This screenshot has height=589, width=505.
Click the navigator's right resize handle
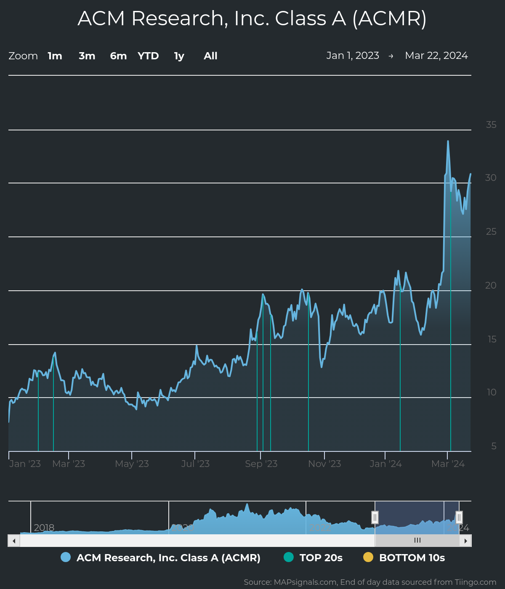click(459, 517)
